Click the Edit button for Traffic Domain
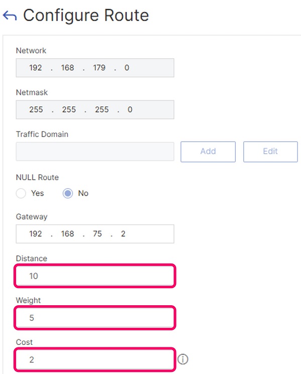The image size is (301, 374). pyautogui.click(x=270, y=152)
